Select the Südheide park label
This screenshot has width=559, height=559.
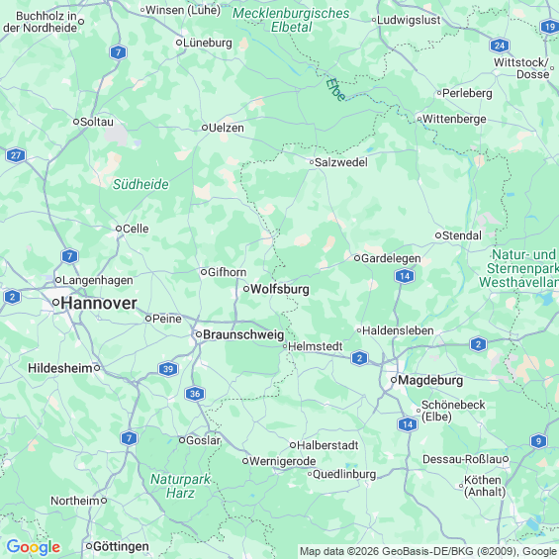click(140, 184)
